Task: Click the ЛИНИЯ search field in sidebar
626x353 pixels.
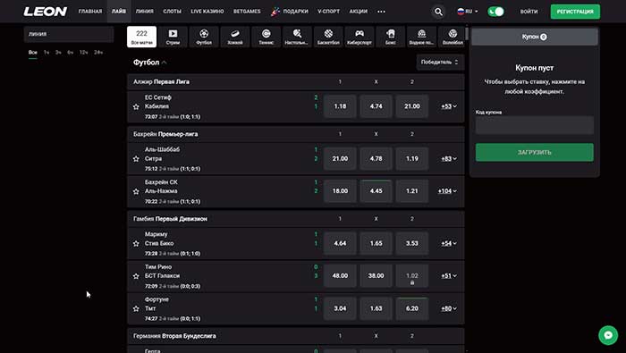Action: pyautogui.click(x=69, y=34)
